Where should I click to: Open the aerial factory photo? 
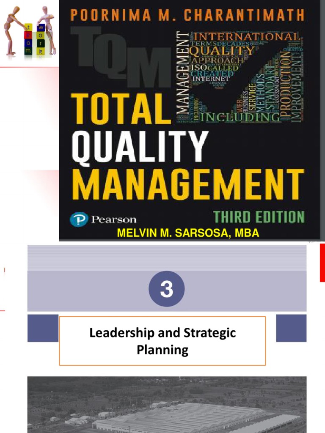point(167,405)
